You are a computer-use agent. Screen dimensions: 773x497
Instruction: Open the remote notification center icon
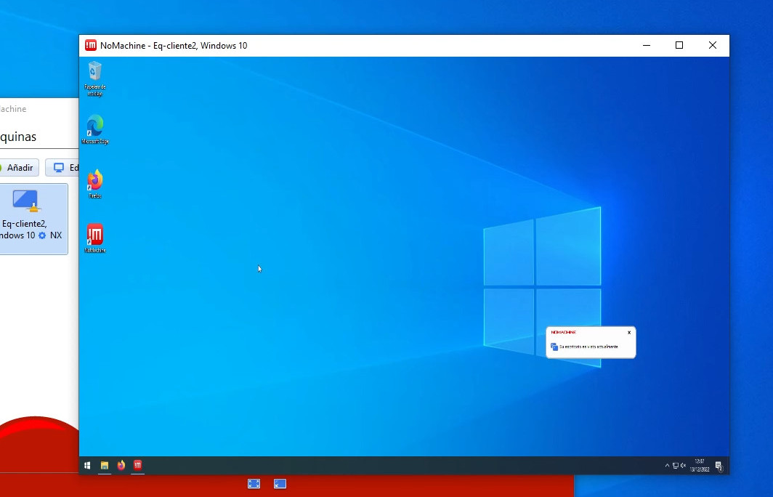pos(719,466)
